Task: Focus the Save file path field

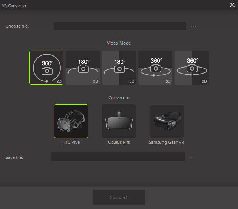Action: pos(118,157)
